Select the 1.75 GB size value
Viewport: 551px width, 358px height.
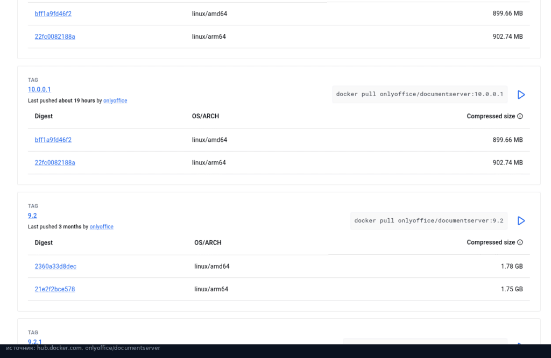pyautogui.click(x=512, y=289)
